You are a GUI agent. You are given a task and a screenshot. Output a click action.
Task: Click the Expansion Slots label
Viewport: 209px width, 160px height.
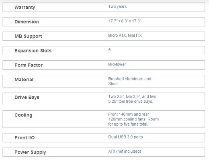[33, 51]
